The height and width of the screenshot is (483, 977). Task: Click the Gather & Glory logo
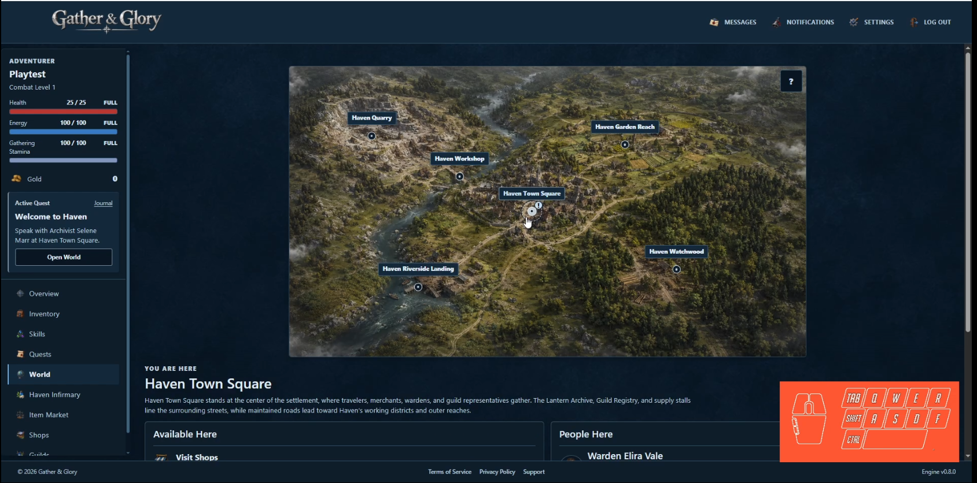[x=106, y=21]
